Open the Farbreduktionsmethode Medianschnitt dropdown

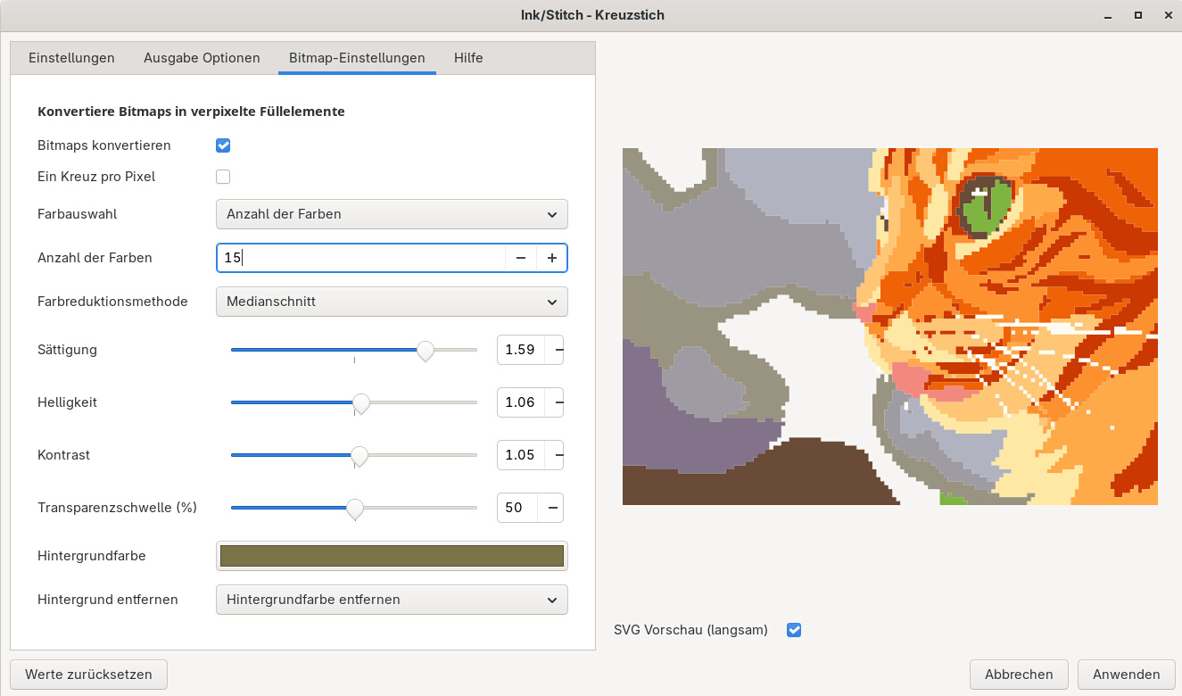[392, 302]
